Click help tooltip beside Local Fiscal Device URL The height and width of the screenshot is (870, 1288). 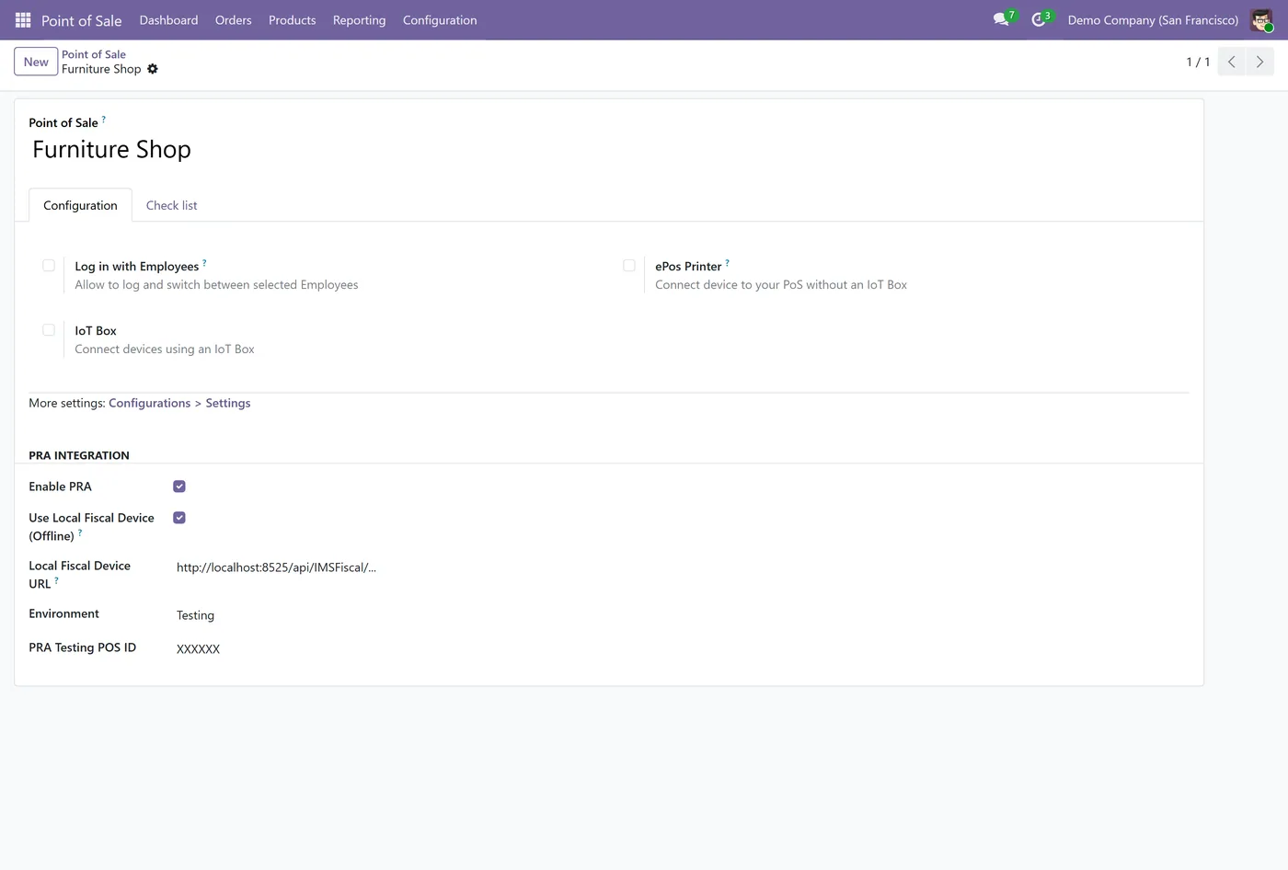pos(56,580)
